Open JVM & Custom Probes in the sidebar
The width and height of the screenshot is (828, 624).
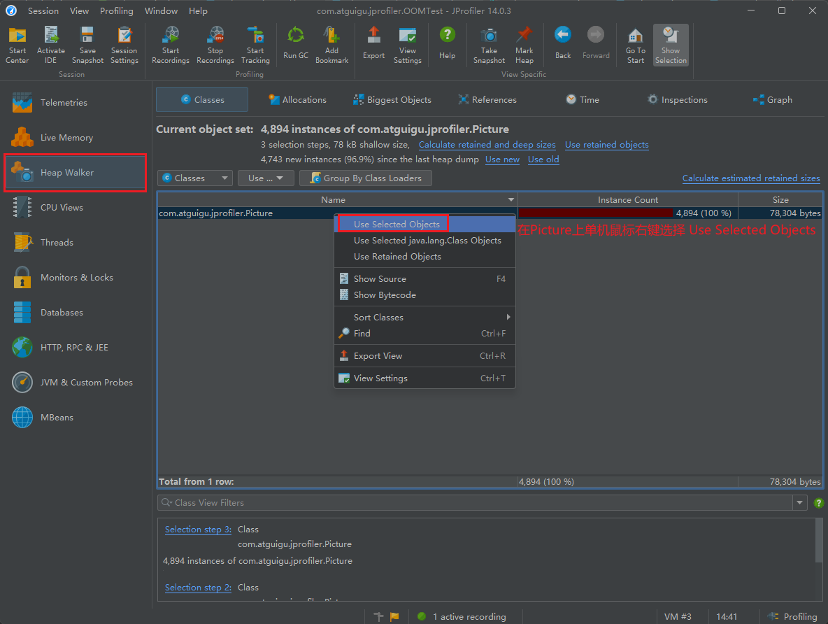76,382
